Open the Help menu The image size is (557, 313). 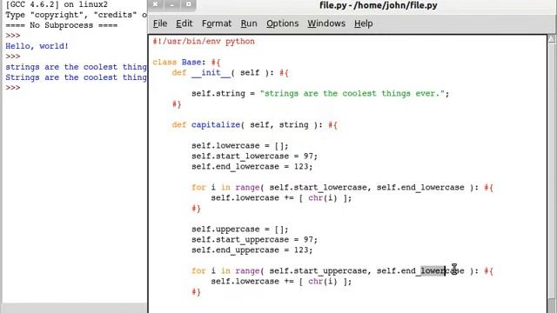tap(363, 23)
